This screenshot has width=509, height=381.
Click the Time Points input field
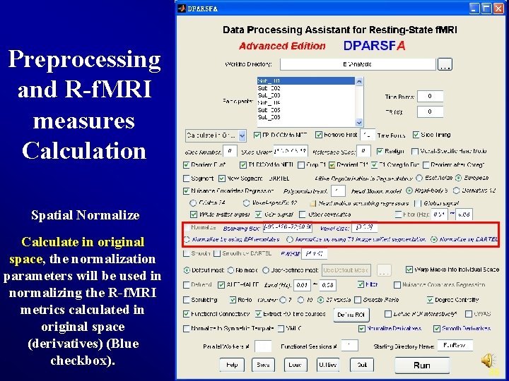coord(430,96)
